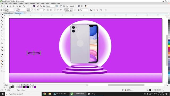Image resolution: width=170 pixels, height=96 pixels.
Task: Switch to the Welcome Screen tab
Action: (8, 13)
